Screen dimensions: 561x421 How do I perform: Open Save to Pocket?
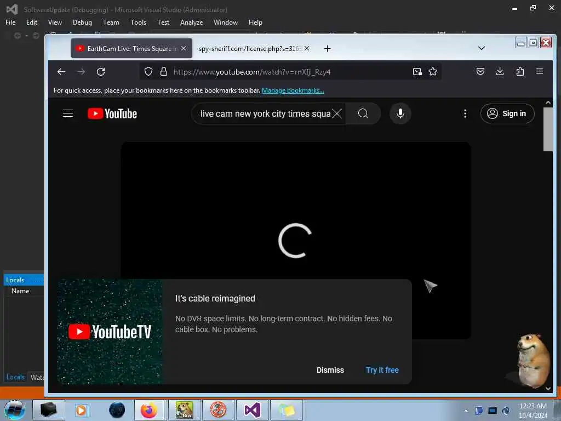[480, 71]
